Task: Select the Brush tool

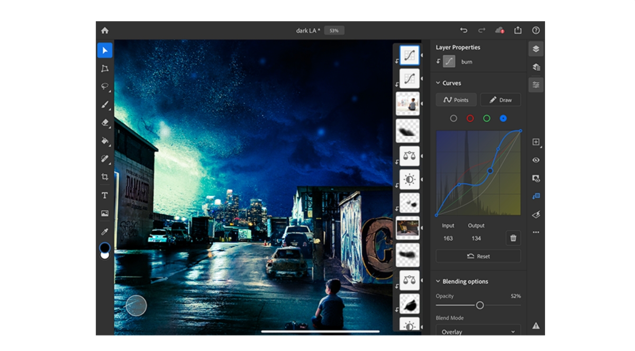Action: (105, 105)
